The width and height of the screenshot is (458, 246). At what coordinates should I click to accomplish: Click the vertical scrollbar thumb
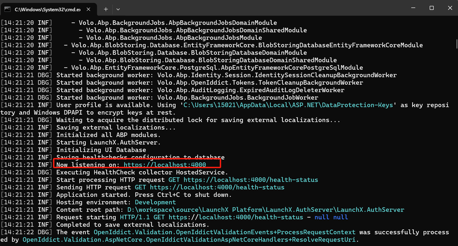pyautogui.click(x=457, y=44)
